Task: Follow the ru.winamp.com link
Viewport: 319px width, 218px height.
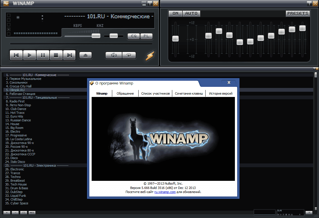Action: tap(165, 192)
